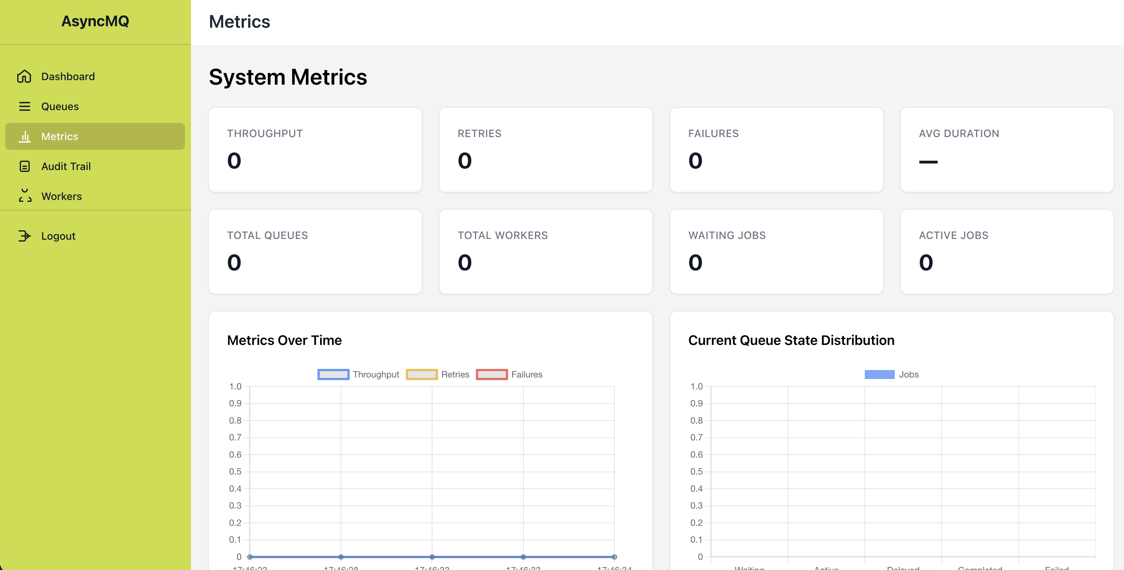The width and height of the screenshot is (1124, 570).
Task: Click the Workers icon in sidebar
Action: tap(24, 195)
